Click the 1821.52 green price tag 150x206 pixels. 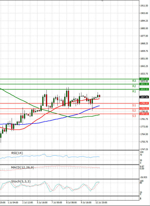click(144, 84)
